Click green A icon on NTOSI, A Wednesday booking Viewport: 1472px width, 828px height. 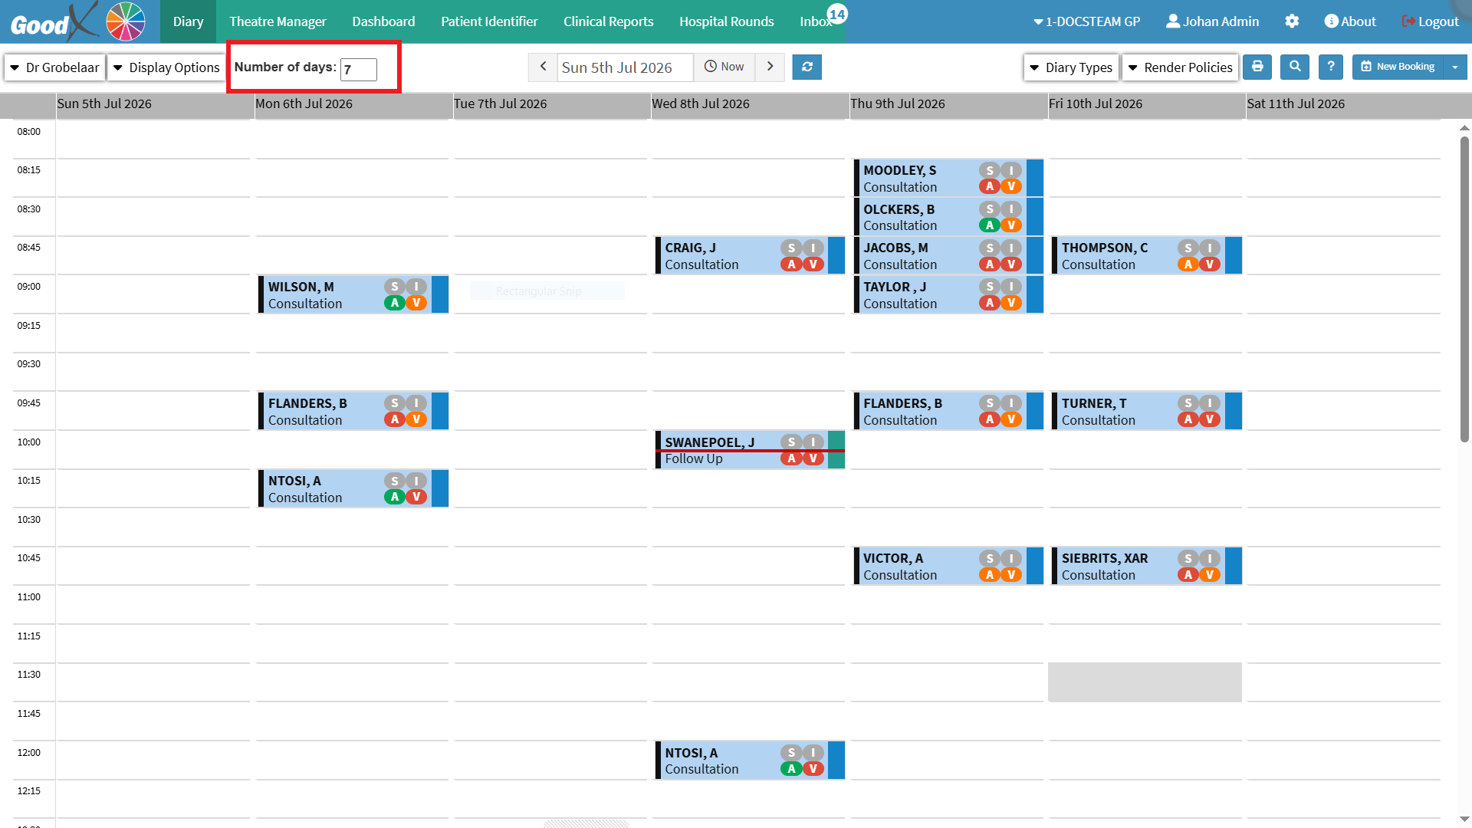[792, 768]
